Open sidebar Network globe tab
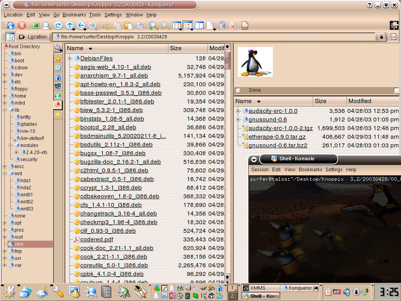 coord(58,96)
